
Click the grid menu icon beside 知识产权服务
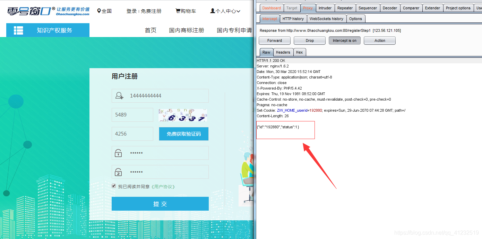click(18, 30)
